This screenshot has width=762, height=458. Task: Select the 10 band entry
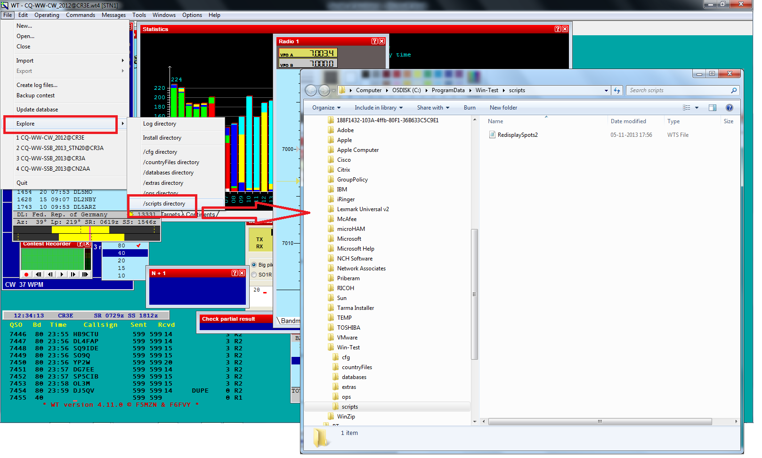125,276
